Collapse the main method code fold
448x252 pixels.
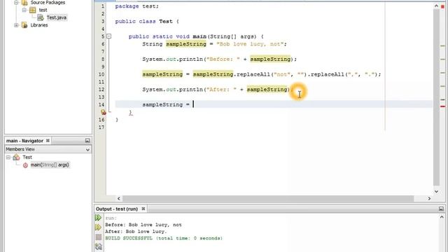tap(109, 36)
